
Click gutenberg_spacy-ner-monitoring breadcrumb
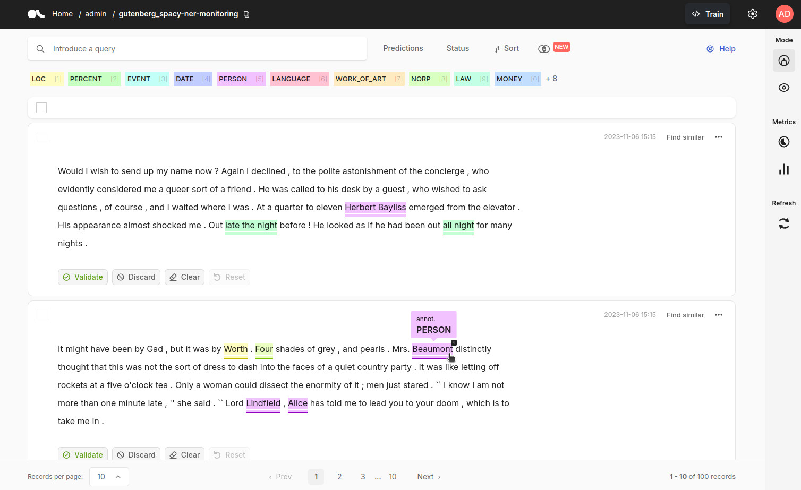point(178,14)
